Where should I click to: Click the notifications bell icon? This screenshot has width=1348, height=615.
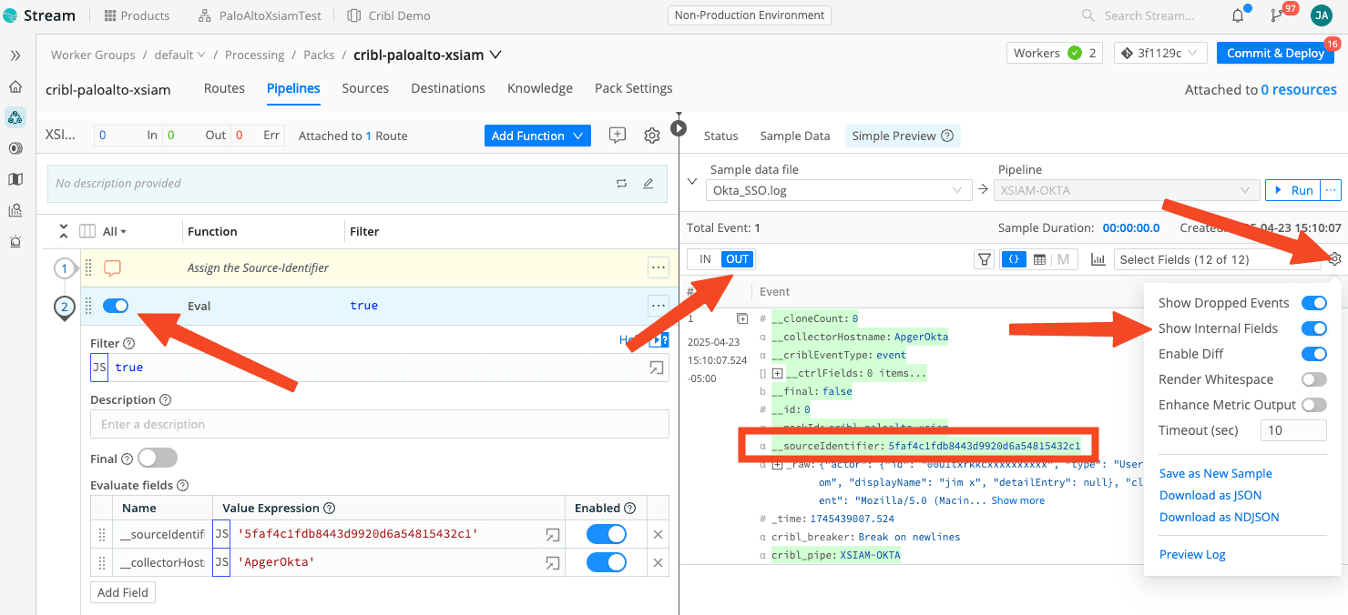(1238, 15)
